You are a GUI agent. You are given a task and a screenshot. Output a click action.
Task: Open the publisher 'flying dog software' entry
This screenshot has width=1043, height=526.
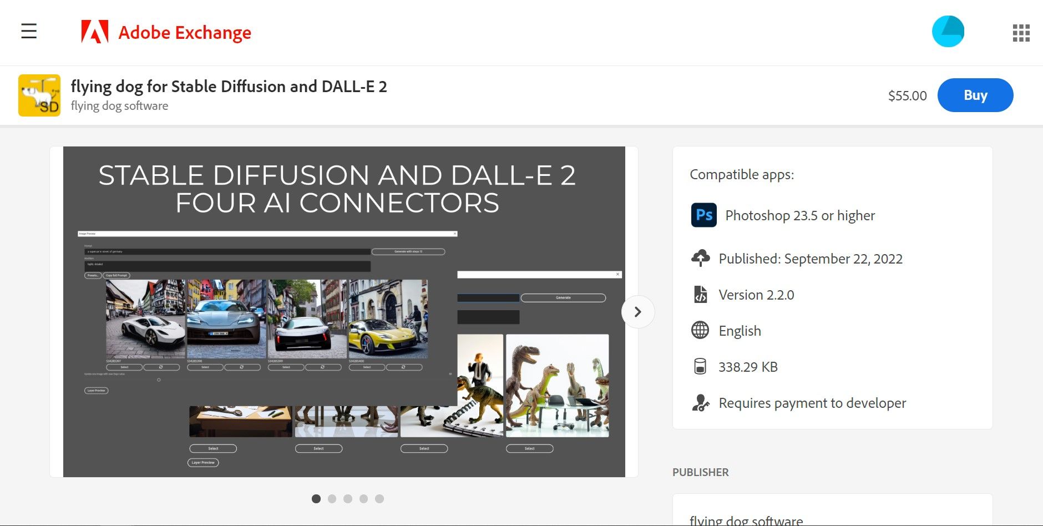tap(746, 519)
